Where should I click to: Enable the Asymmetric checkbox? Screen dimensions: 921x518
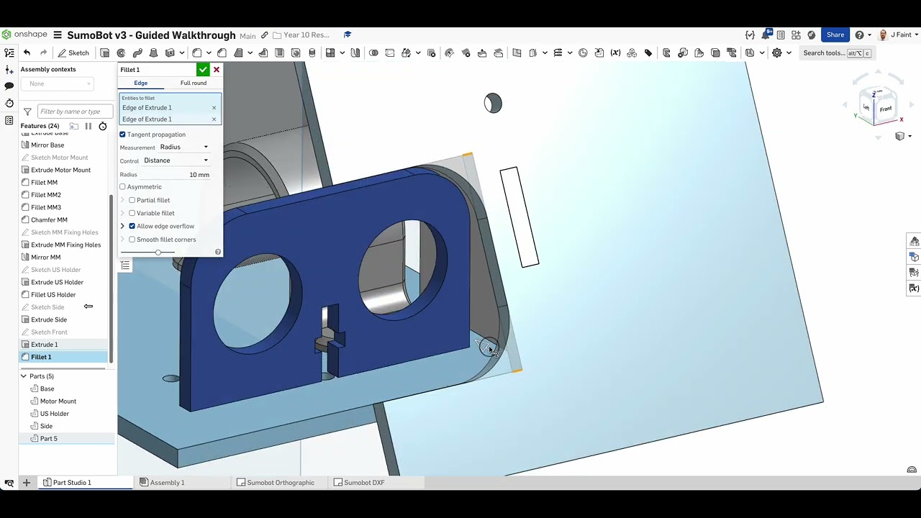[x=122, y=187]
